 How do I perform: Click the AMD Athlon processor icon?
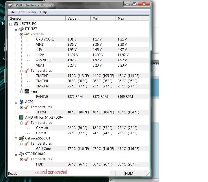point(21,117)
